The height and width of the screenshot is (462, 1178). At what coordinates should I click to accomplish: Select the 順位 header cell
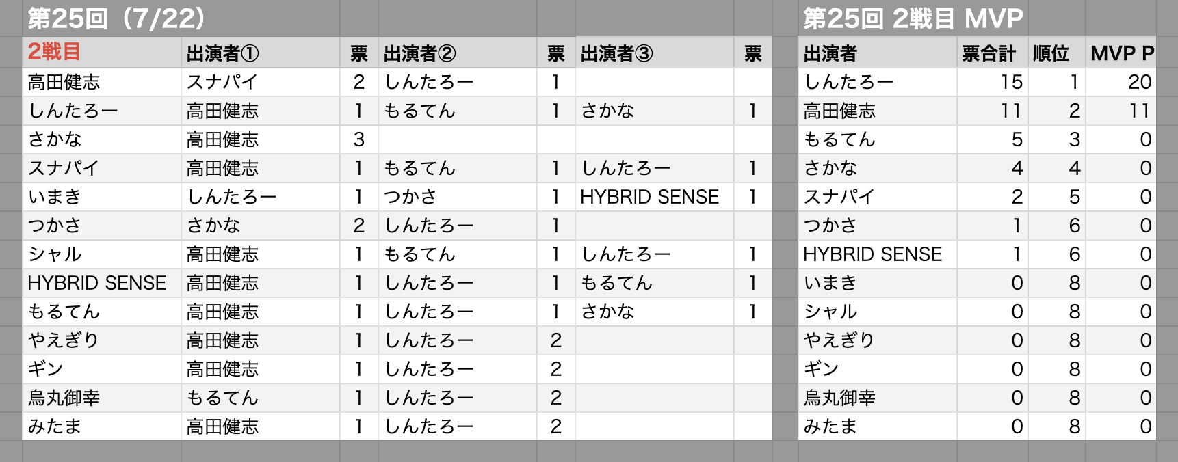coord(1056,53)
